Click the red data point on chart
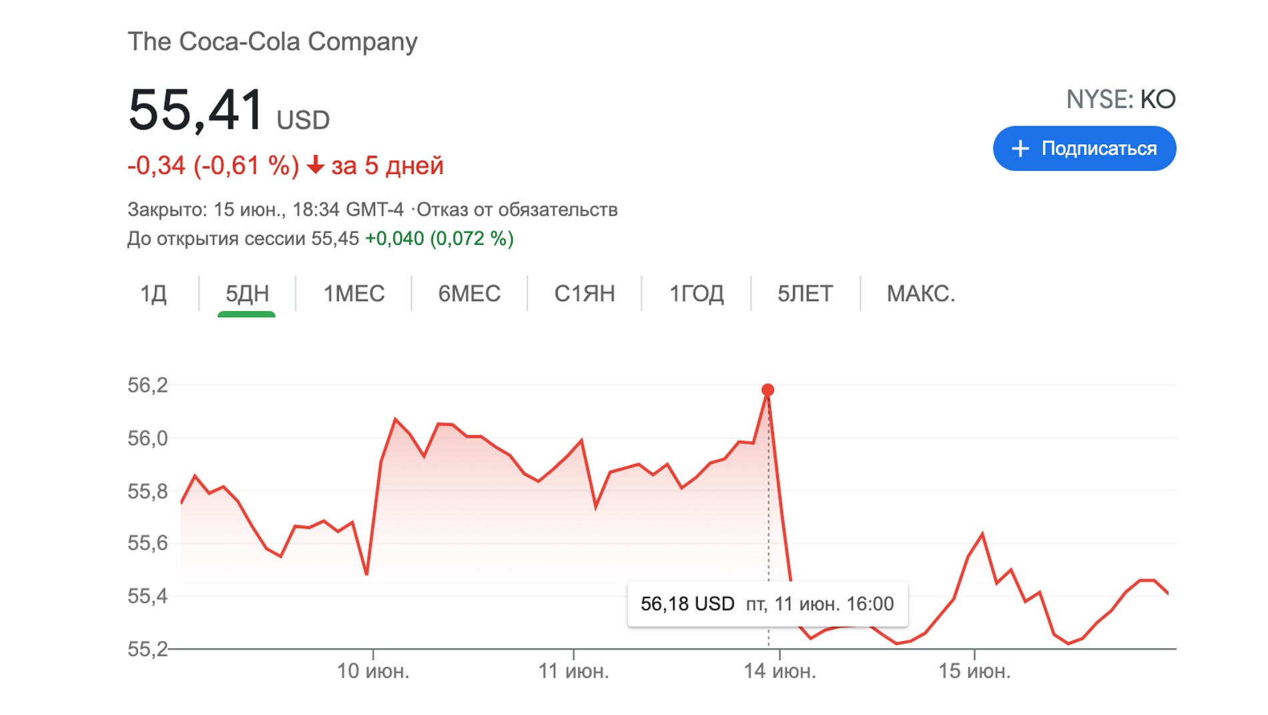 pyautogui.click(x=767, y=390)
